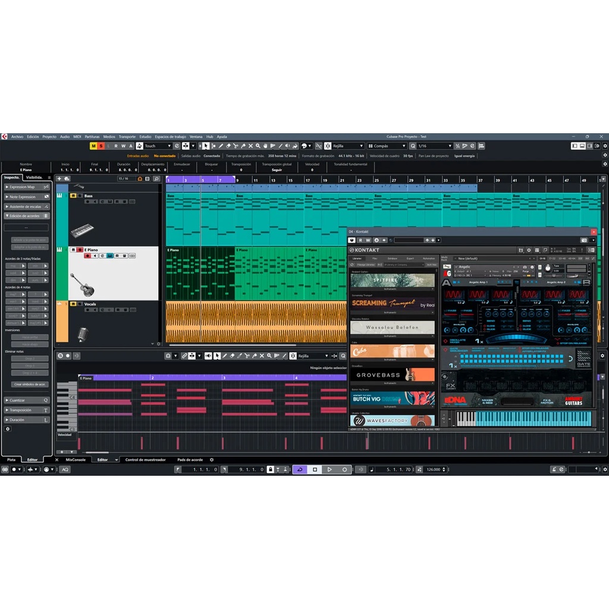Viewport: 609px width, 609px height.
Task: Select the Glue tool in main toolbar
Action: (x=243, y=146)
